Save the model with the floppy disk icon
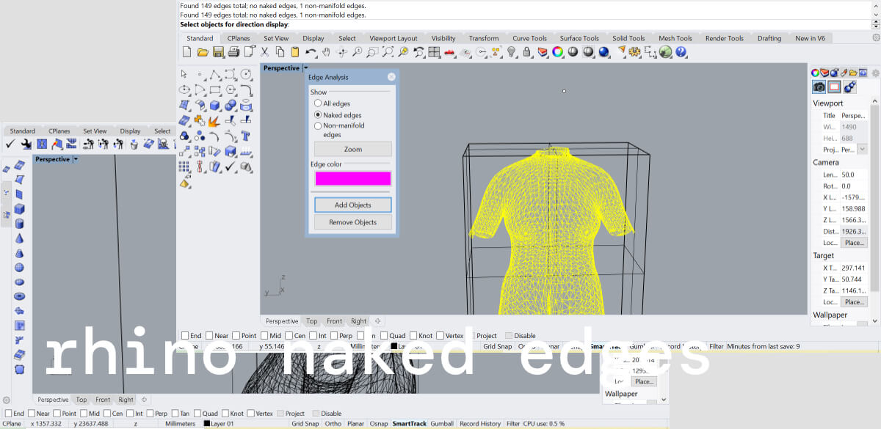This screenshot has width=881, height=429. (x=218, y=52)
